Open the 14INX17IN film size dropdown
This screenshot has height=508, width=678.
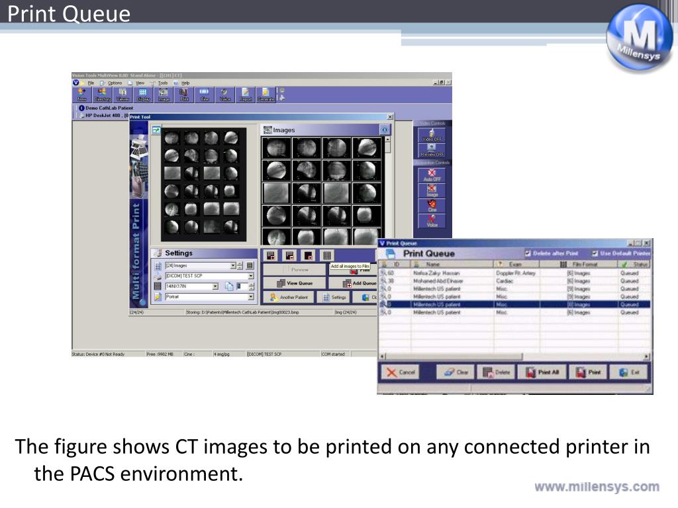(215, 286)
